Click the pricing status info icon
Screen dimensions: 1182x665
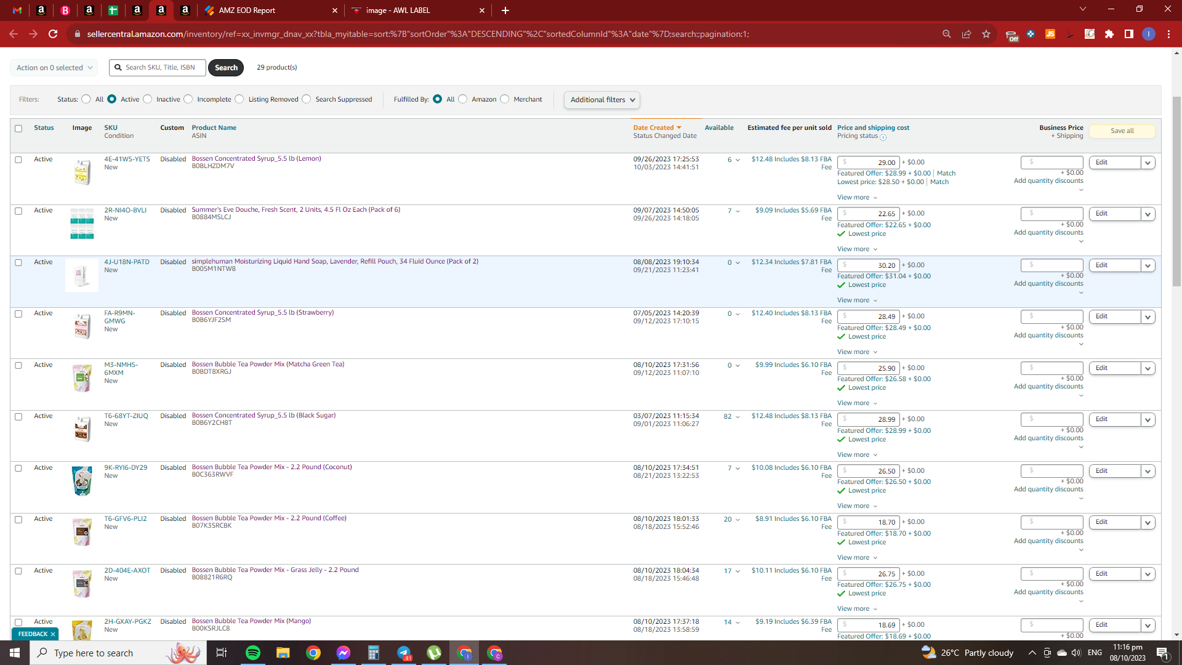click(883, 137)
